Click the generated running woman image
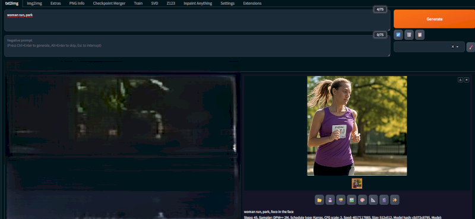 coord(357,126)
